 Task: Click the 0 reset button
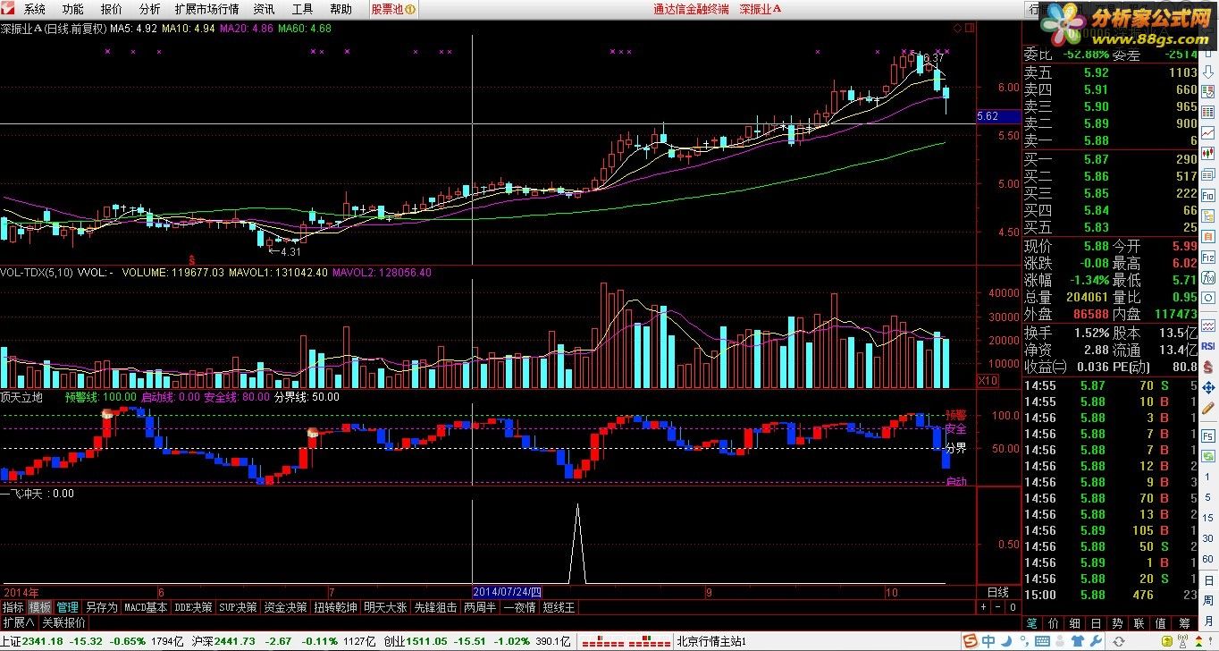point(1013,607)
